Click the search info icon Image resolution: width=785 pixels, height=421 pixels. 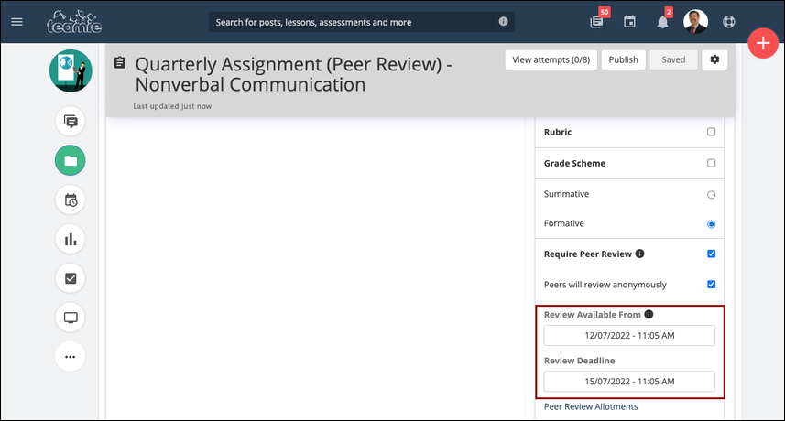tap(503, 21)
